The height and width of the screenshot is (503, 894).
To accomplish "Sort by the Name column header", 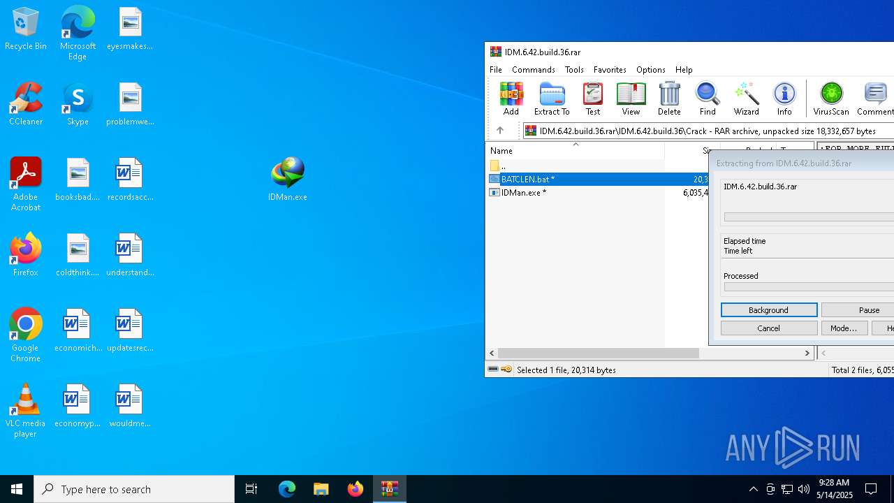I will point(575,151).
